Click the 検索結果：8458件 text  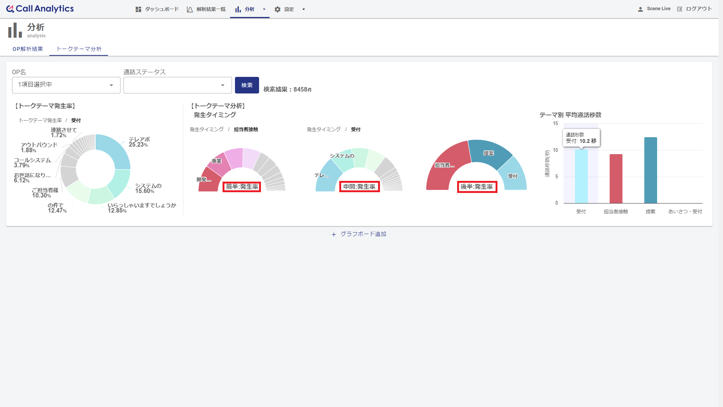pos(288,90)
